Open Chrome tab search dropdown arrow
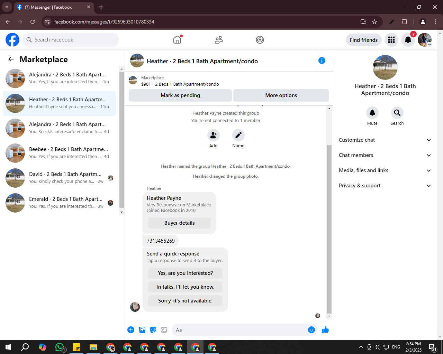 [x=7, y=7]
